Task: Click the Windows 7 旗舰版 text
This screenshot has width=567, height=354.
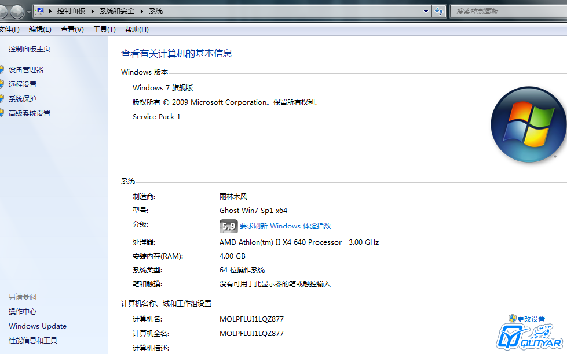Action: pos(163,88)
